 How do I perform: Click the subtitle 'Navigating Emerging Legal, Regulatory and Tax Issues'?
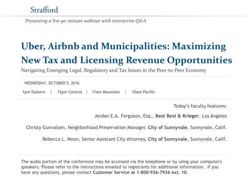pyautogui.click(x=114, y=70)
